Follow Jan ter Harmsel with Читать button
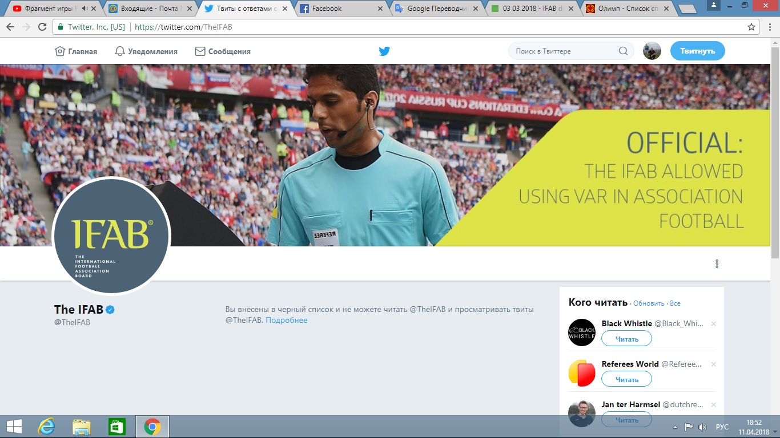780x438 pixels. pyautogui.click(x=626, y=420)
